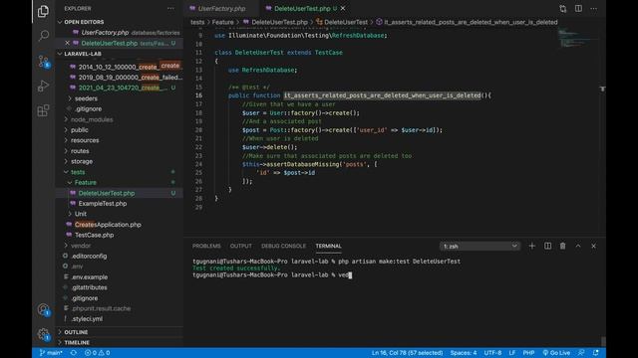Viewport: 638px width, 358px height.
Task: Open notifications bell in status bar
Action: tap(596, 353)
